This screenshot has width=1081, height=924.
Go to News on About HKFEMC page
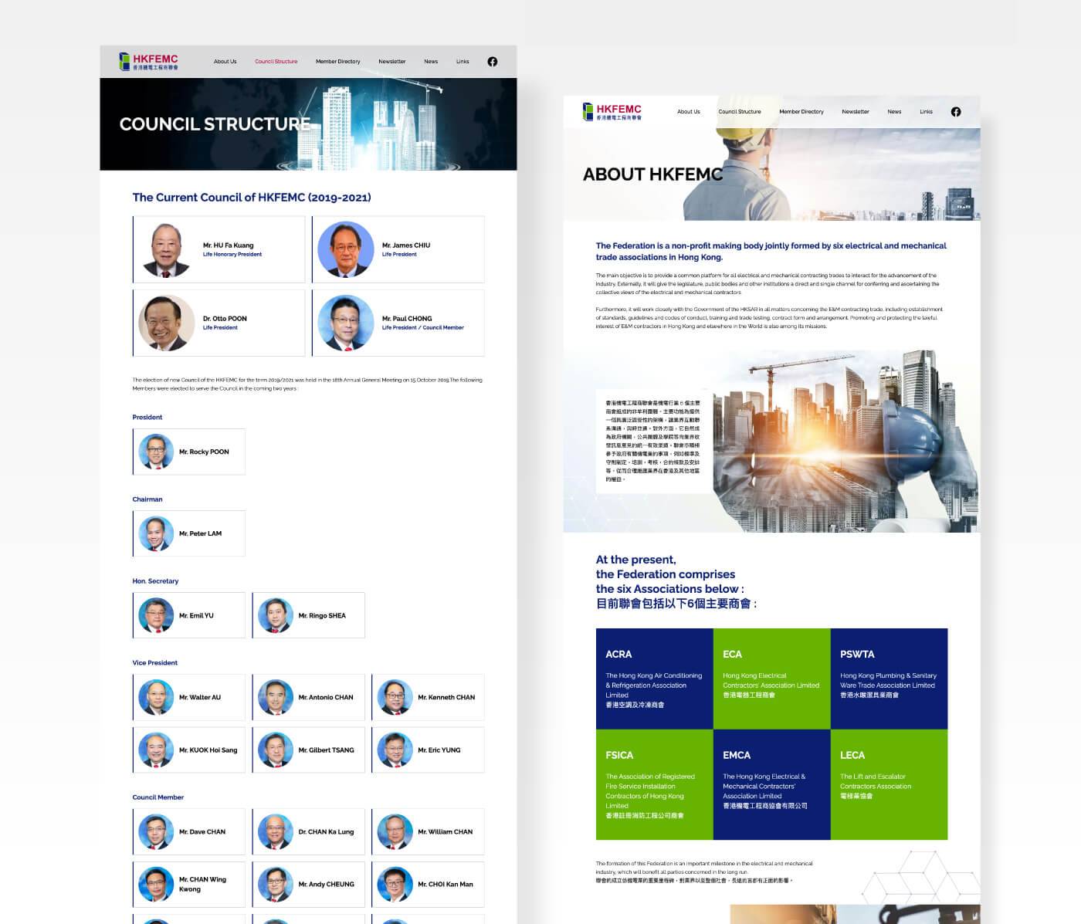click(894, 112)
